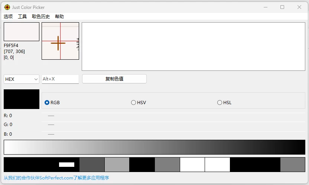Open the 选项 menu
Viewport: 309px width, 185px height.
[x=8, y=17]
